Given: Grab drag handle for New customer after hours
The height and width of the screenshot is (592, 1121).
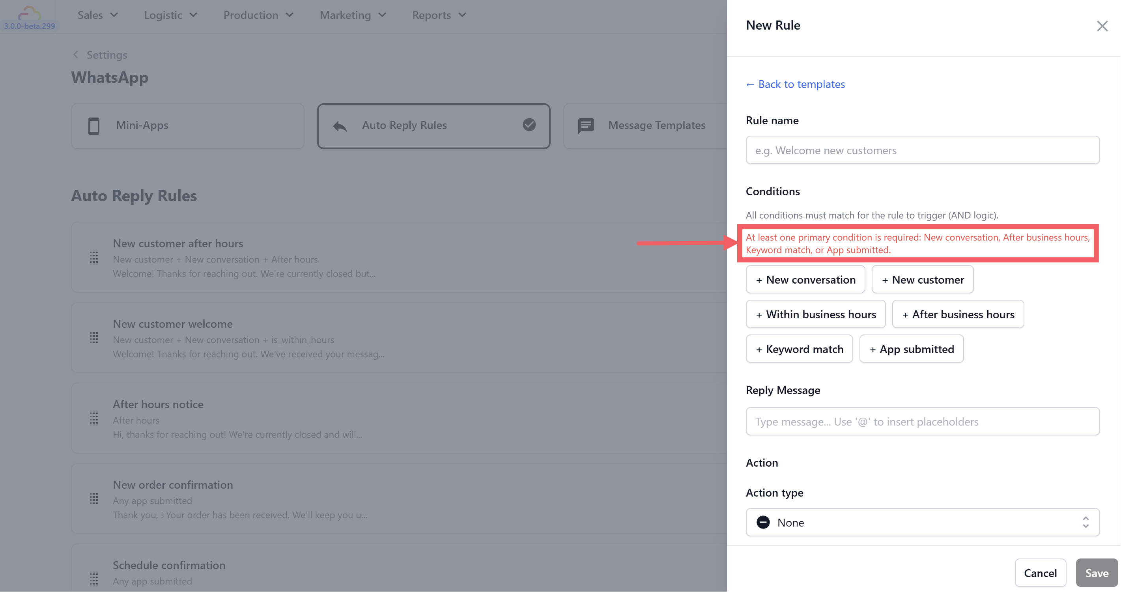Looking at the screenshot, I should tap(93, 258).
